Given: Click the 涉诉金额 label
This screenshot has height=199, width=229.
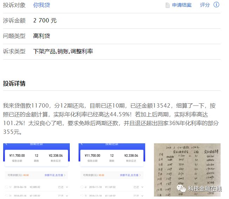Looking at the screenshot, I should point(14,20).
